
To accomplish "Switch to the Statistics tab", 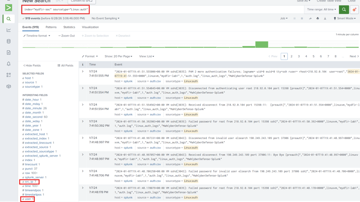I will 69,27.
